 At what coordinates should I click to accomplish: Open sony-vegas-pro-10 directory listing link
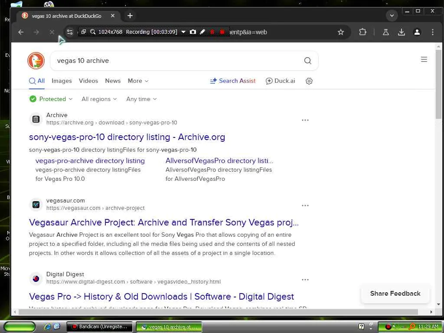click(127, 137)
